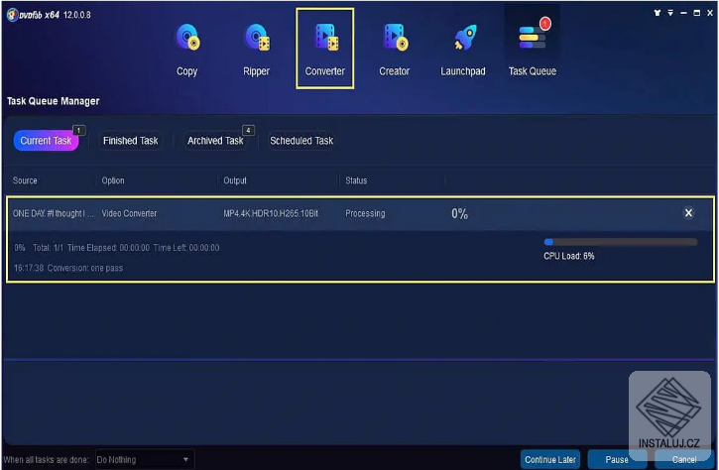719x470 pixels.
Task: Click the Option column header
Action: [x=113, y=180]
